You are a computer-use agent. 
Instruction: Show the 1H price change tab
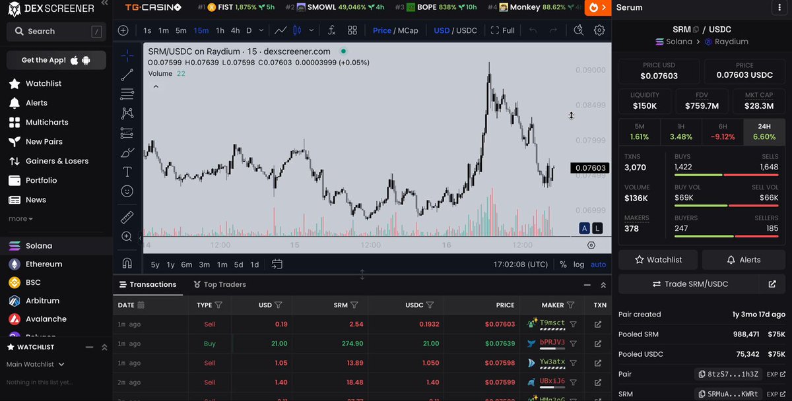click(681, 132)
